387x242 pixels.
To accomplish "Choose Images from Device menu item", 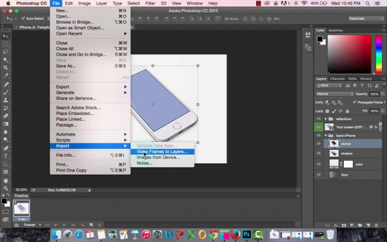I will [162, 157].
